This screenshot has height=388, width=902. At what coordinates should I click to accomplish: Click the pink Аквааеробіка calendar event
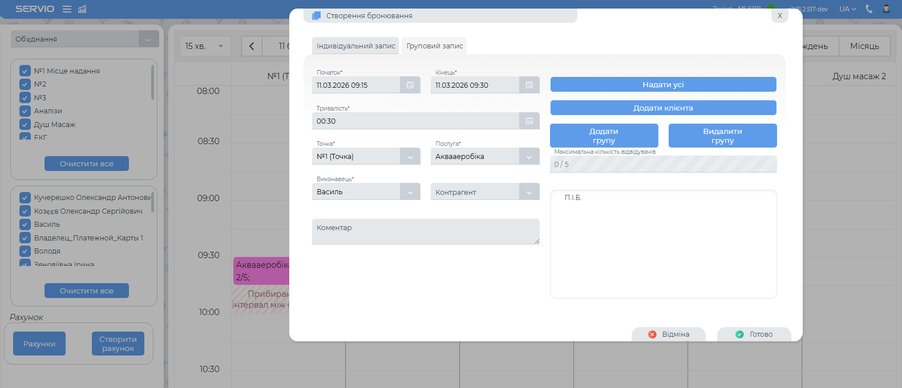[261, 271]
